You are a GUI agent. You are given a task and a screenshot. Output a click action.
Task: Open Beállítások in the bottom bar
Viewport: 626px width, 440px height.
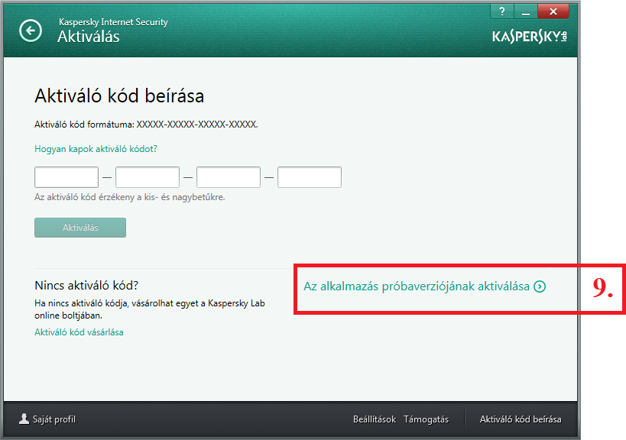[374, 419]
